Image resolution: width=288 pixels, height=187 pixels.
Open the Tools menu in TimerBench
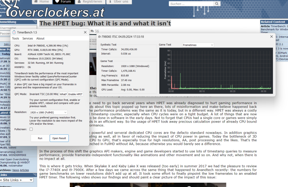15,39
